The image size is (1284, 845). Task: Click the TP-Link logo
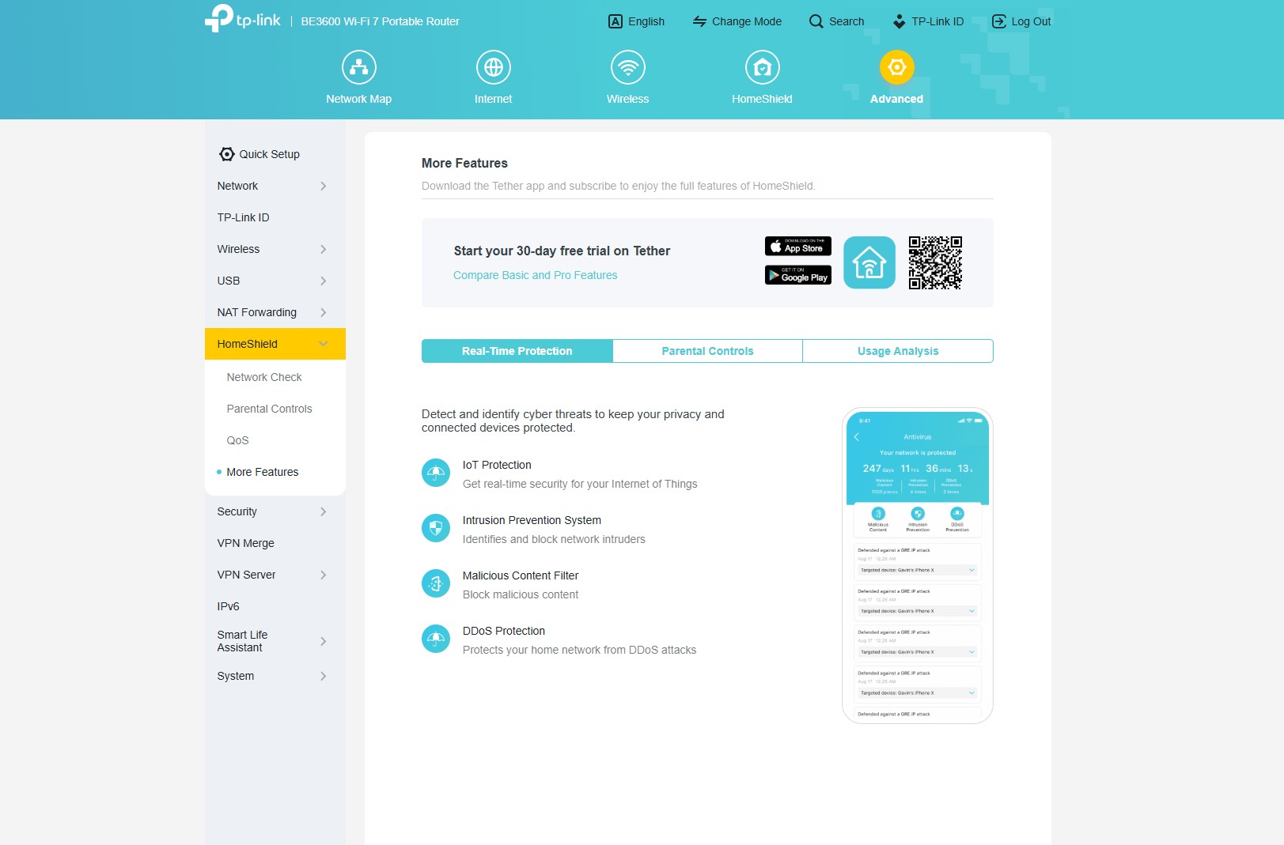click(242, 19)
